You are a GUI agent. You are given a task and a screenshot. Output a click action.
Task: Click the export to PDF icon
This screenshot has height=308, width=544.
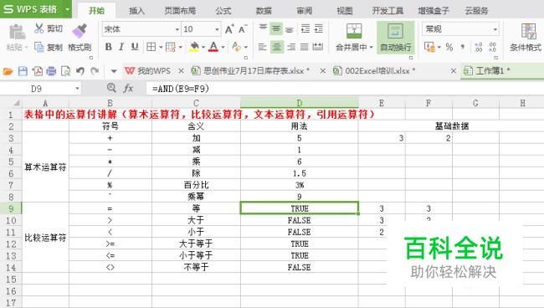pyautogui.click(x=37, y=71)
